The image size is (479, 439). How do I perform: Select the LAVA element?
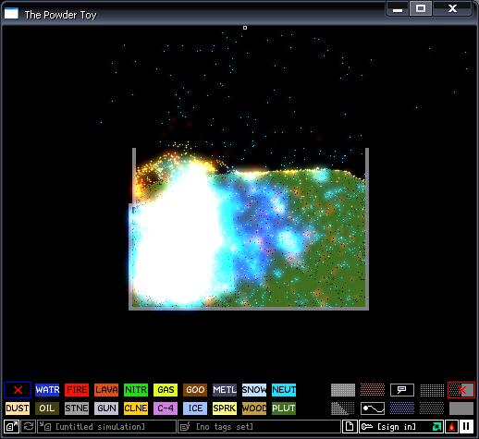click(x=106, y=390)
